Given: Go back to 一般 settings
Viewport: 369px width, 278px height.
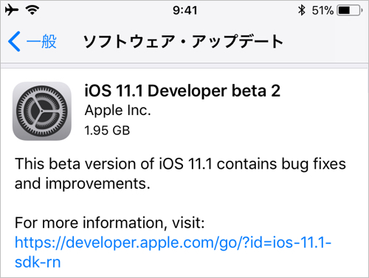Looking at the screenshot, I should [x=32, y=41].
